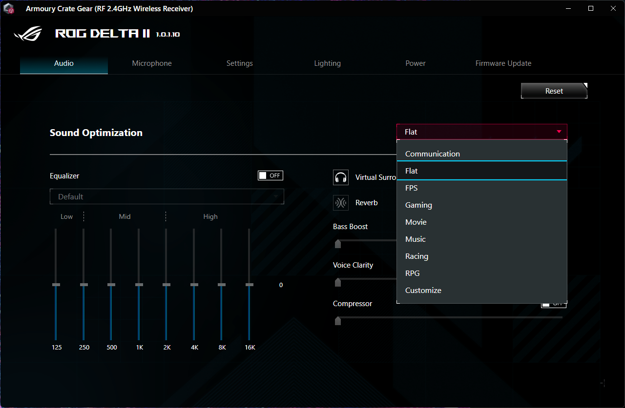Click the 1K equalizer band slider
The image size is (625, 408).
click(x=139, y=284)
